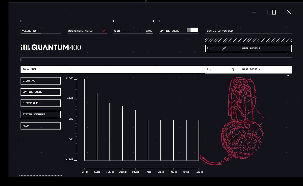Click the window restore/snap button
Image resolution: width=303 pixels, height=186 pixels.
coord(272,12)
